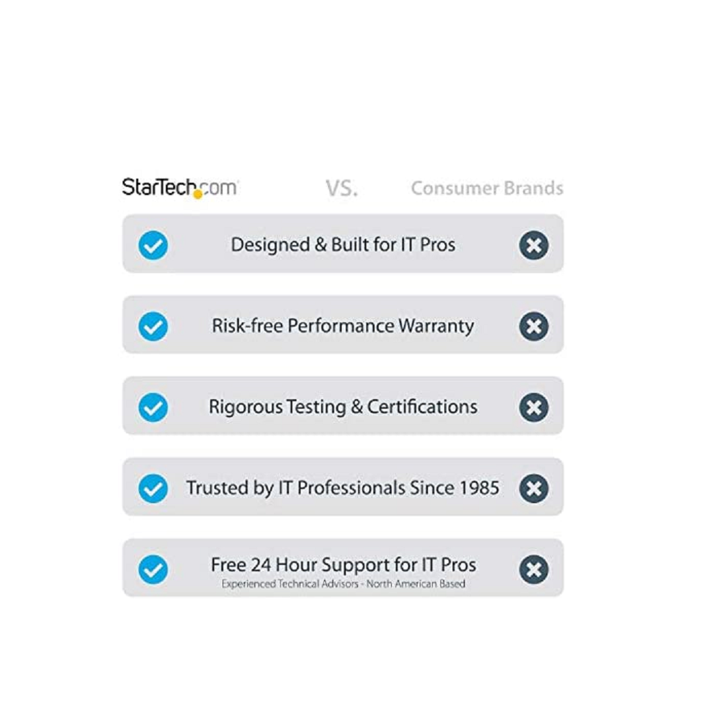Click the 'Consumer Brands' heading

click(487, 188)
